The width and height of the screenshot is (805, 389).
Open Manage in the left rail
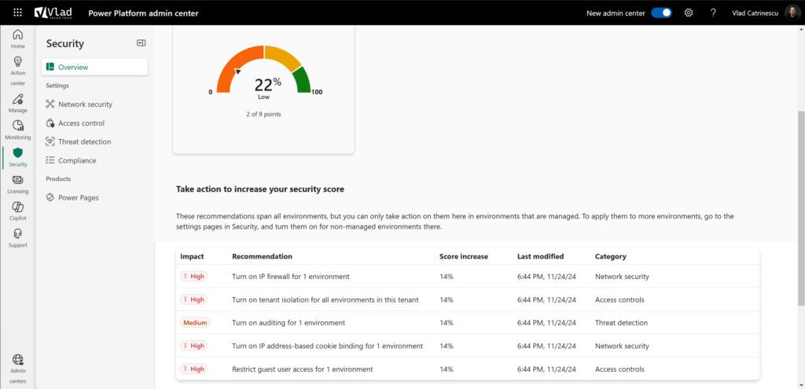point(18,104)
